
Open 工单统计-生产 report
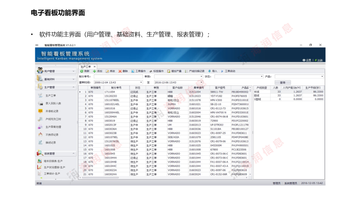click(x=52, y=173)
